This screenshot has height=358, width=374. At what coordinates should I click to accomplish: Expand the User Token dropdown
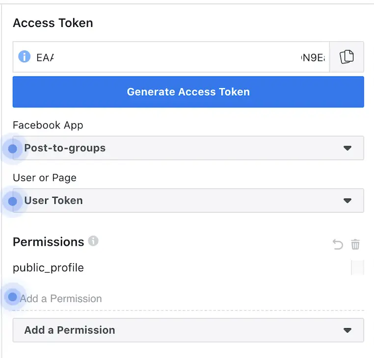click(188, 201)
